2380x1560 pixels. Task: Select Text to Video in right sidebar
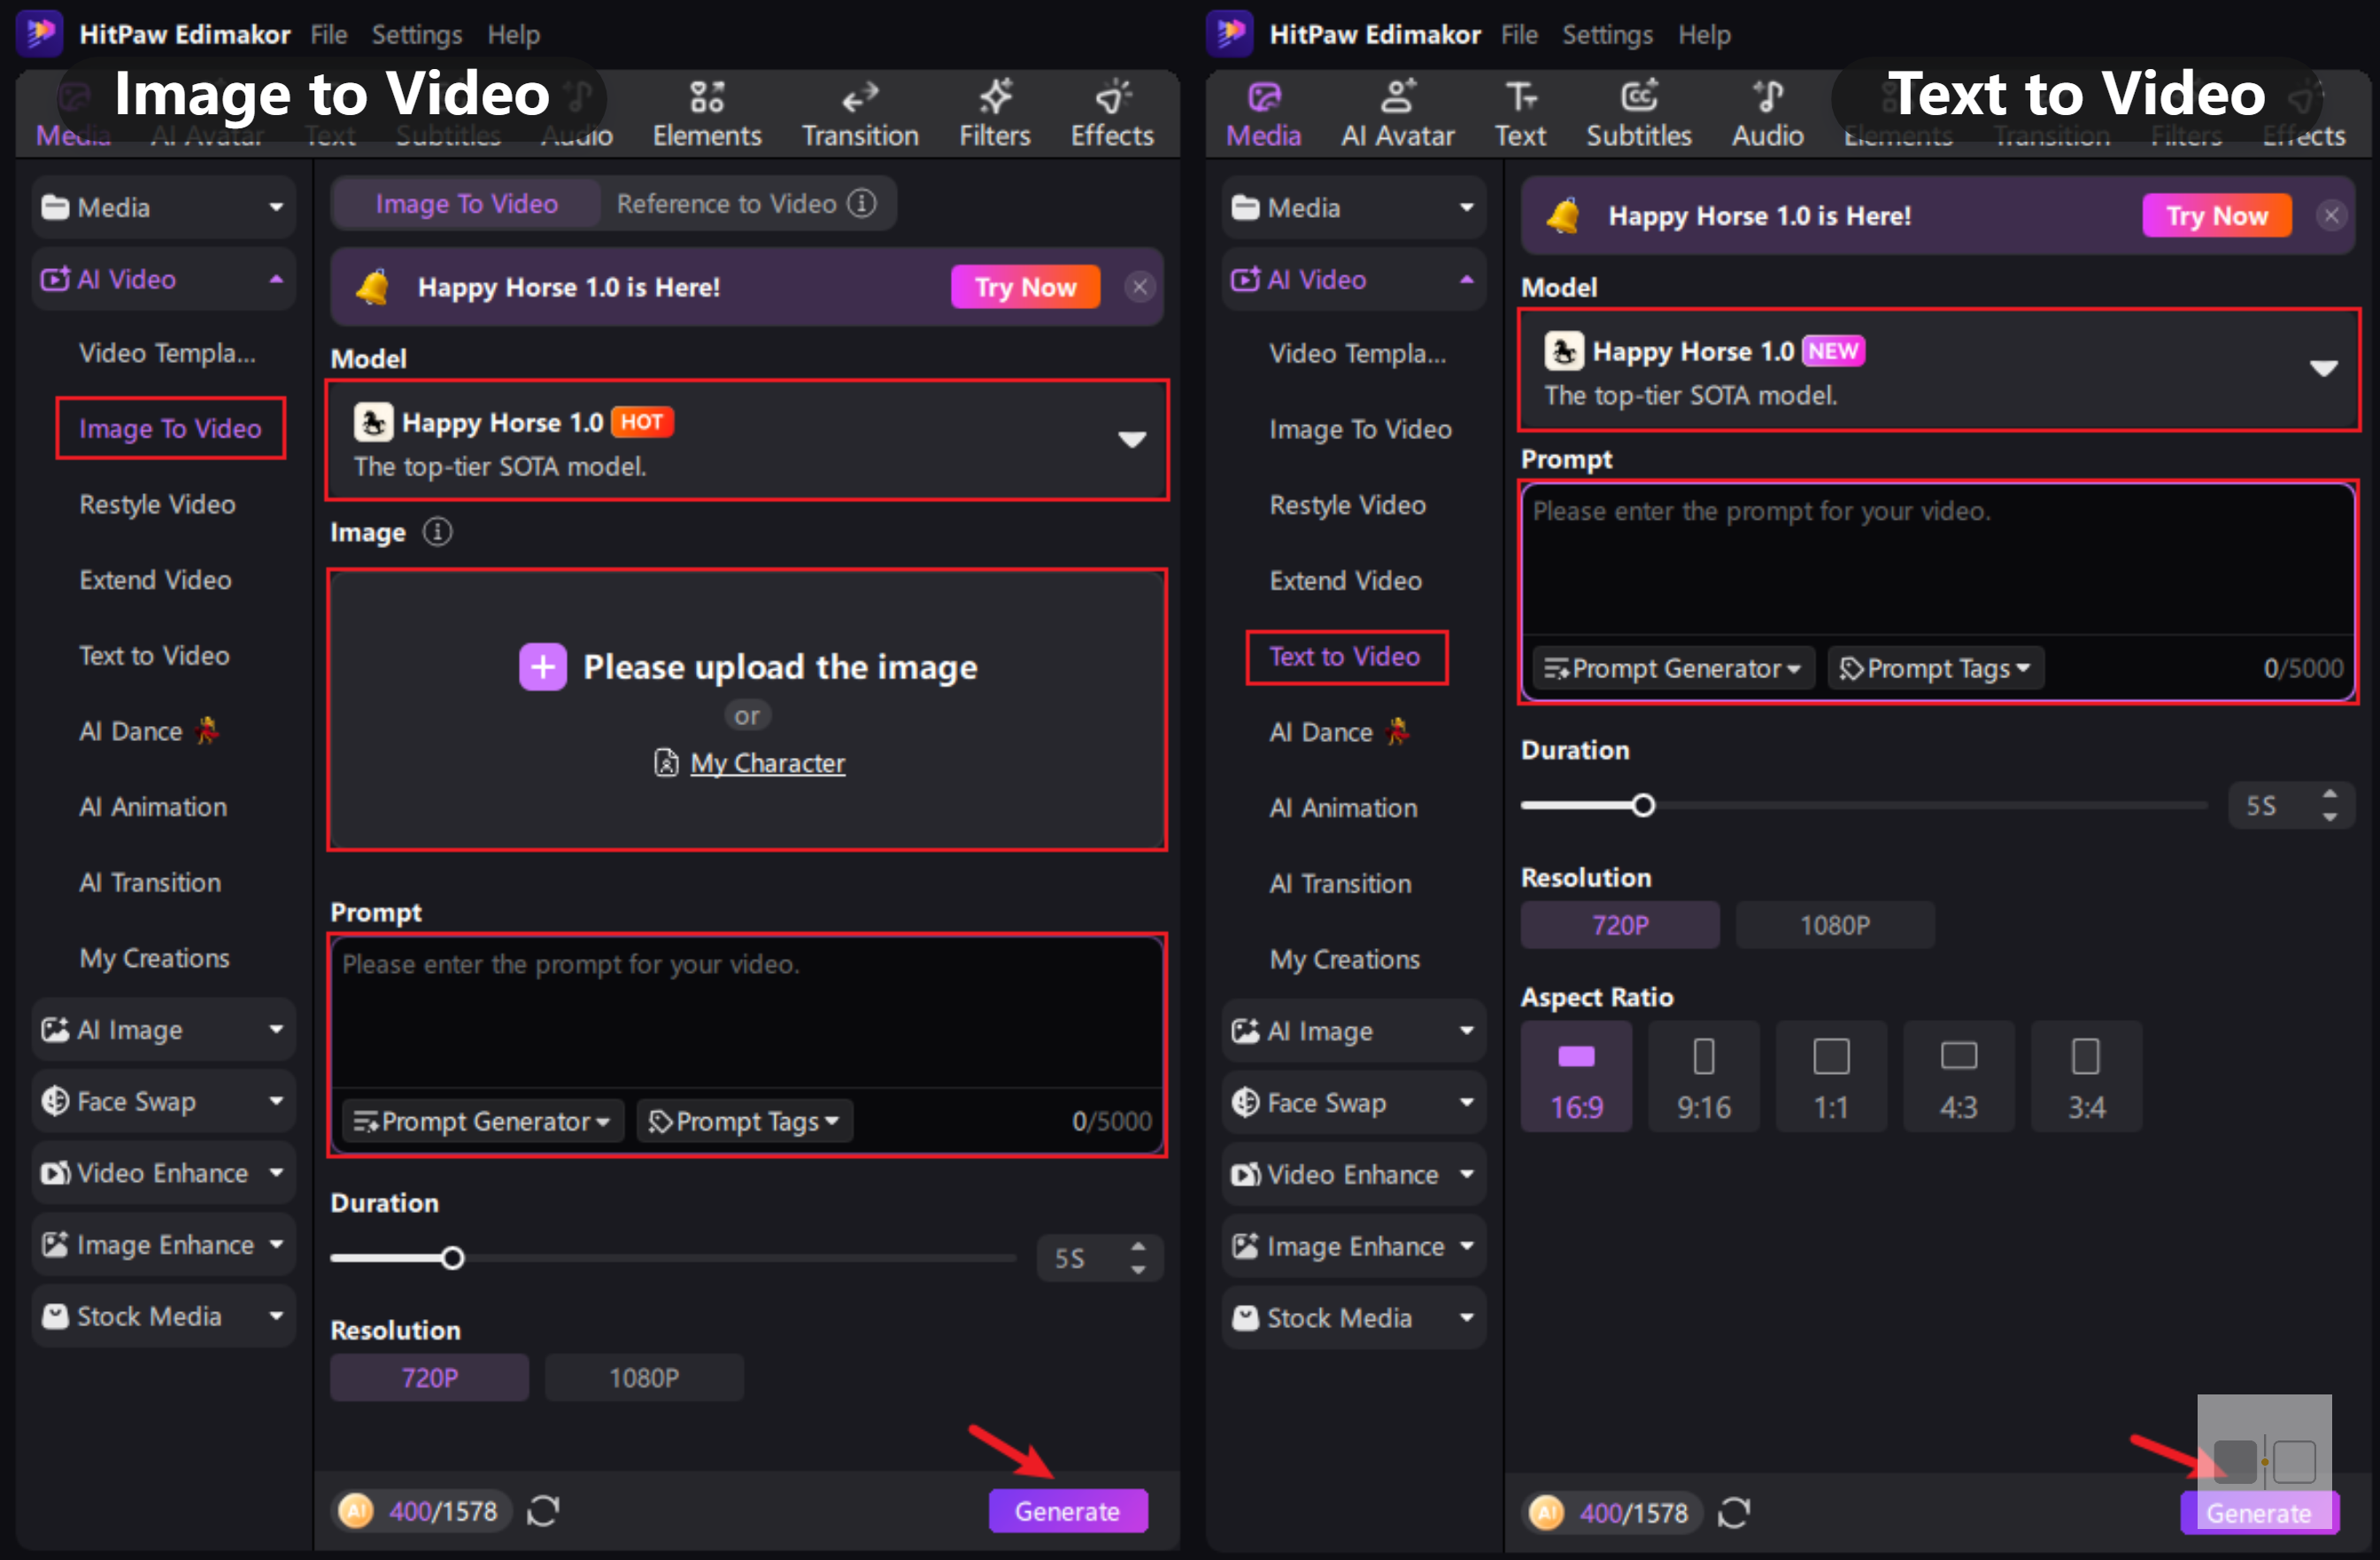1345,656
